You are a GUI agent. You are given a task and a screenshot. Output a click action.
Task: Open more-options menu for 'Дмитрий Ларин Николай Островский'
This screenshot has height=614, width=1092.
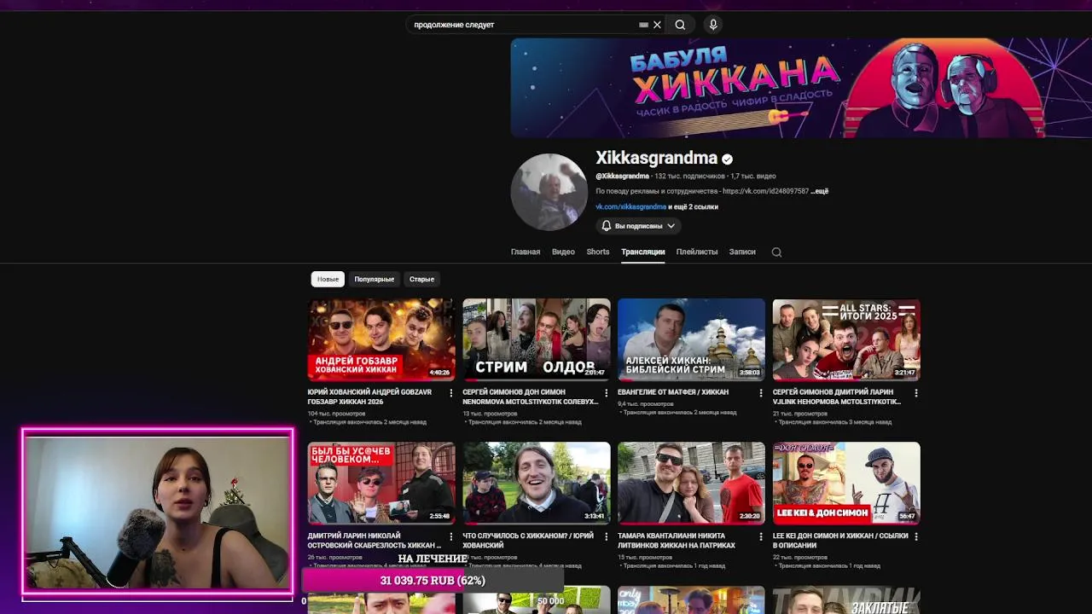point(451,536)
